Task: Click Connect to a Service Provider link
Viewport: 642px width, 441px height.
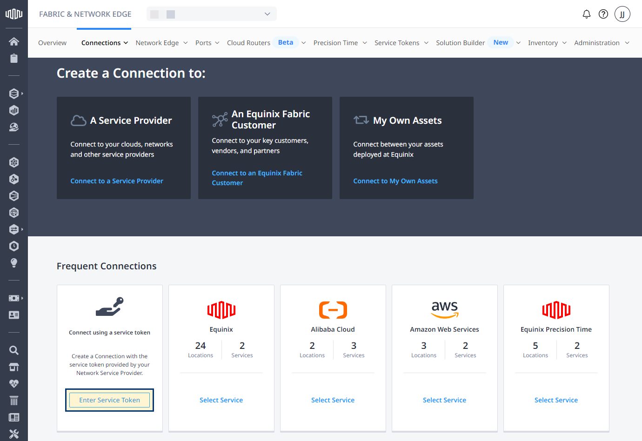Action: pyautogui.click(x=117, y=181)
